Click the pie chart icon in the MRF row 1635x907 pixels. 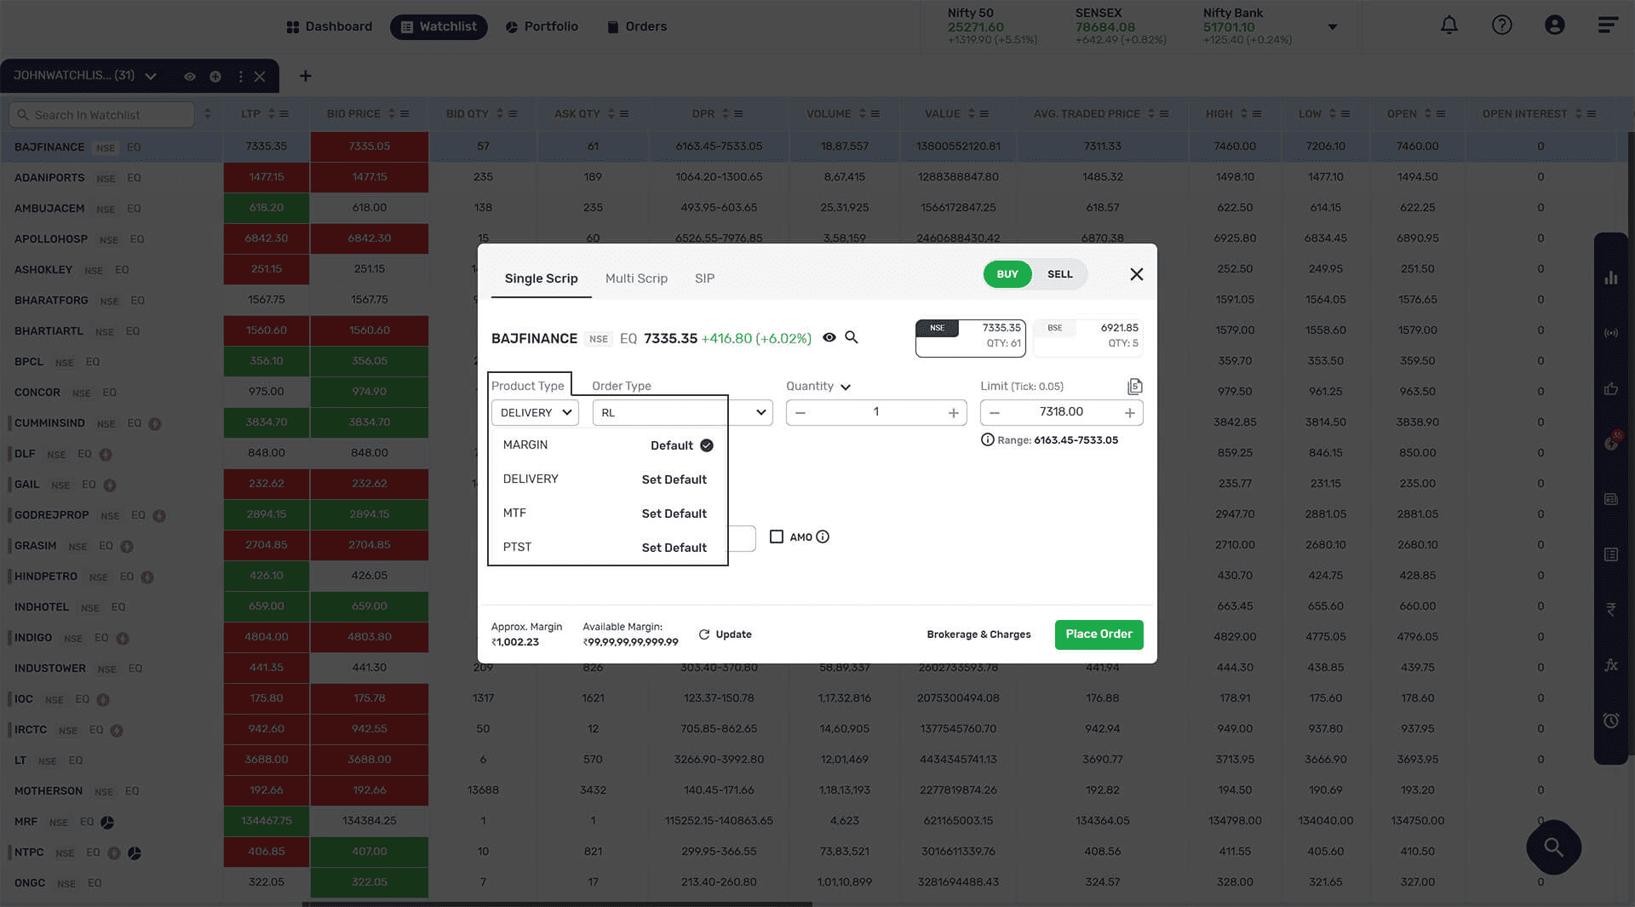pyautogui.click(x=107, y=823)
